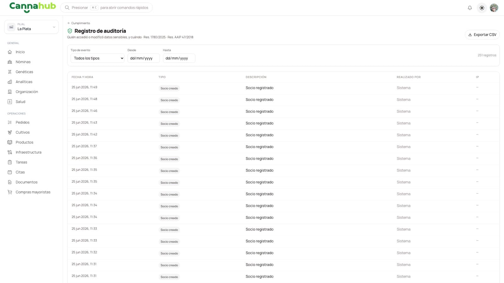Click the shield icon beside Registro de auditoría
Screen dimensions: 504x283
click(x=70, y=31)
